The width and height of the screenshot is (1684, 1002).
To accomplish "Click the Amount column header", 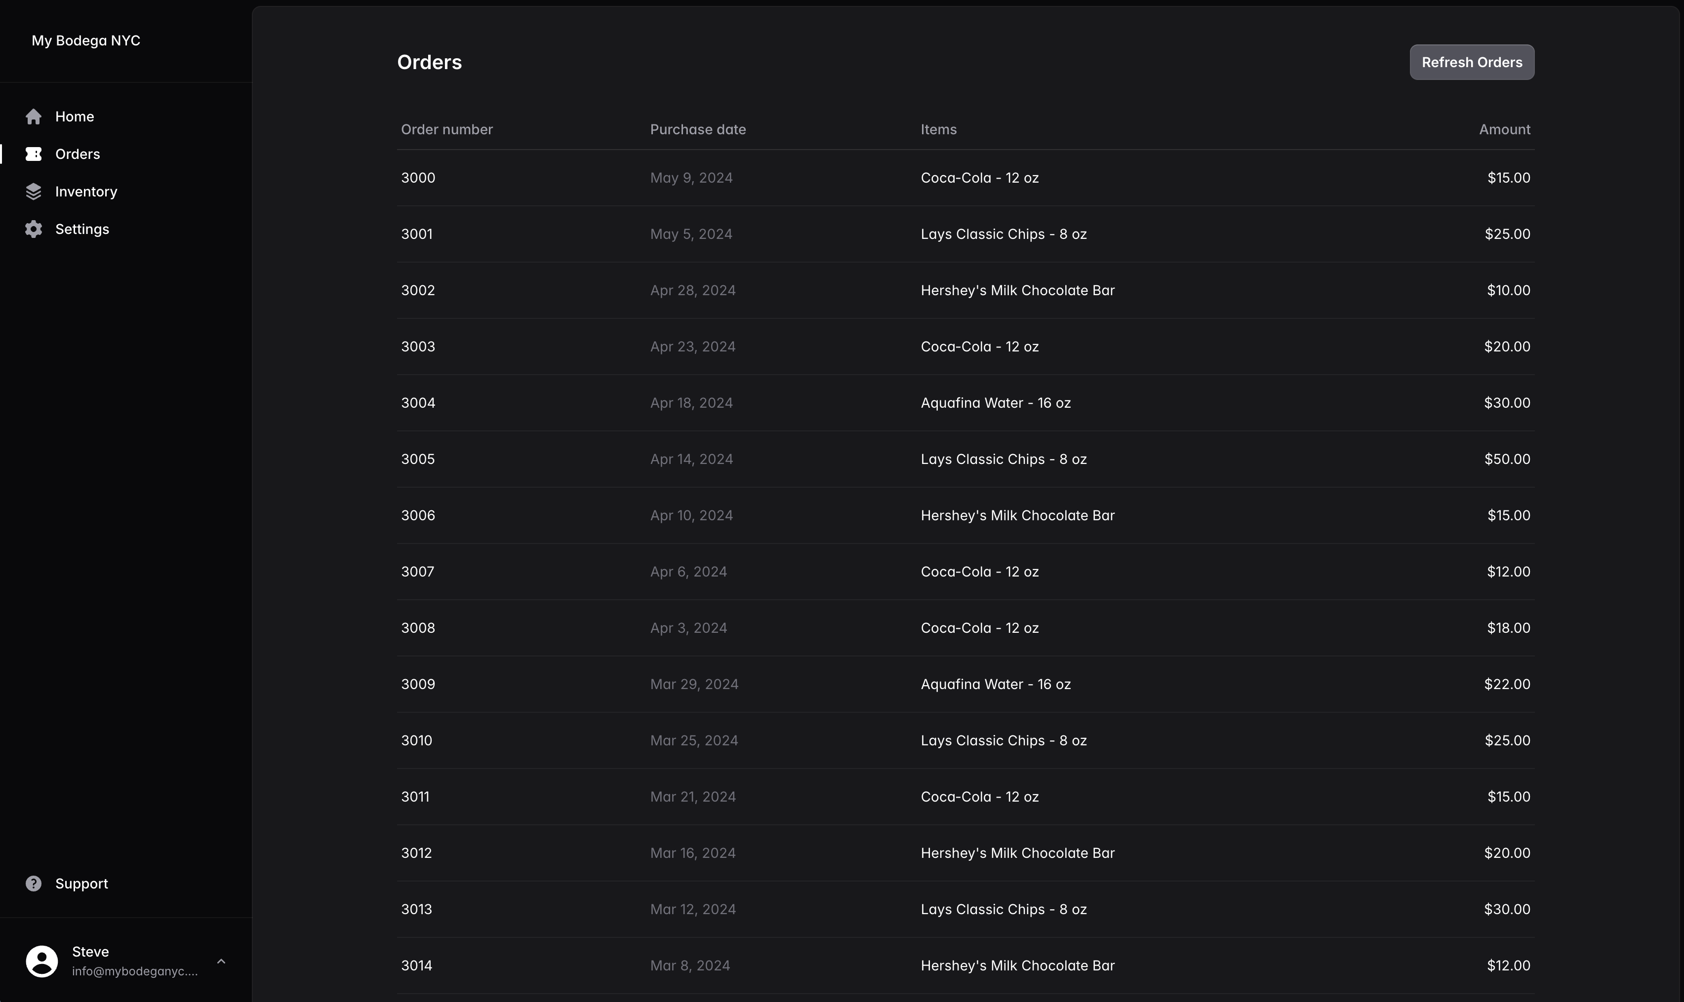I will coord(1504,130).
